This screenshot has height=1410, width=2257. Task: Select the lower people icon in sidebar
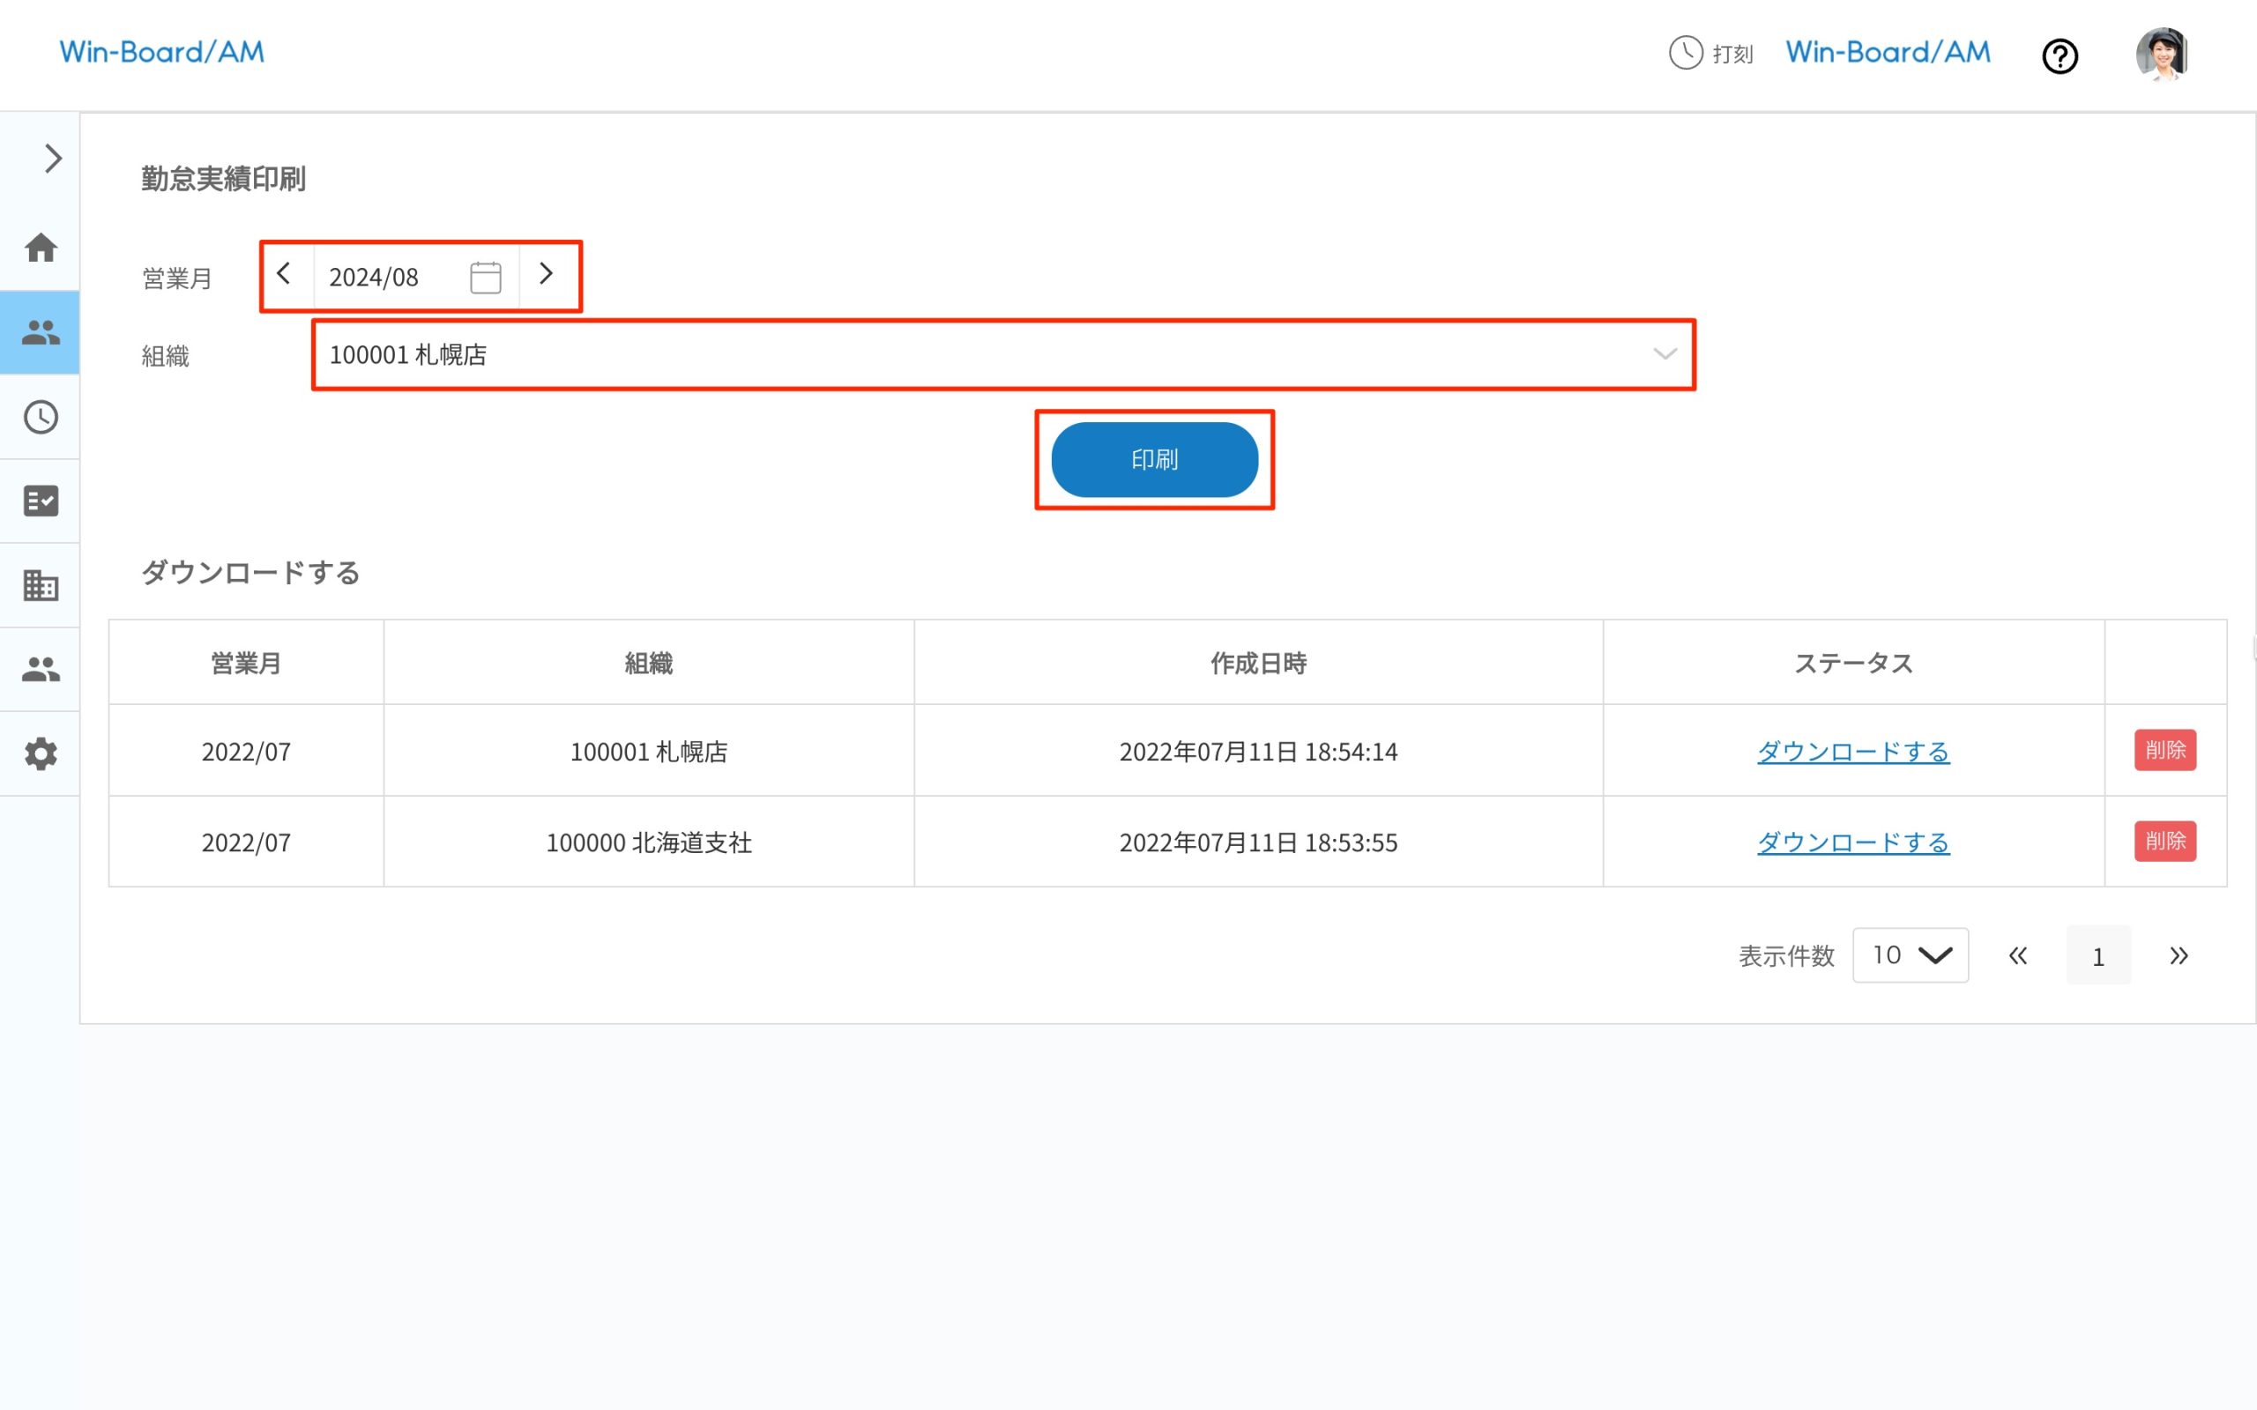click(40, 670)
